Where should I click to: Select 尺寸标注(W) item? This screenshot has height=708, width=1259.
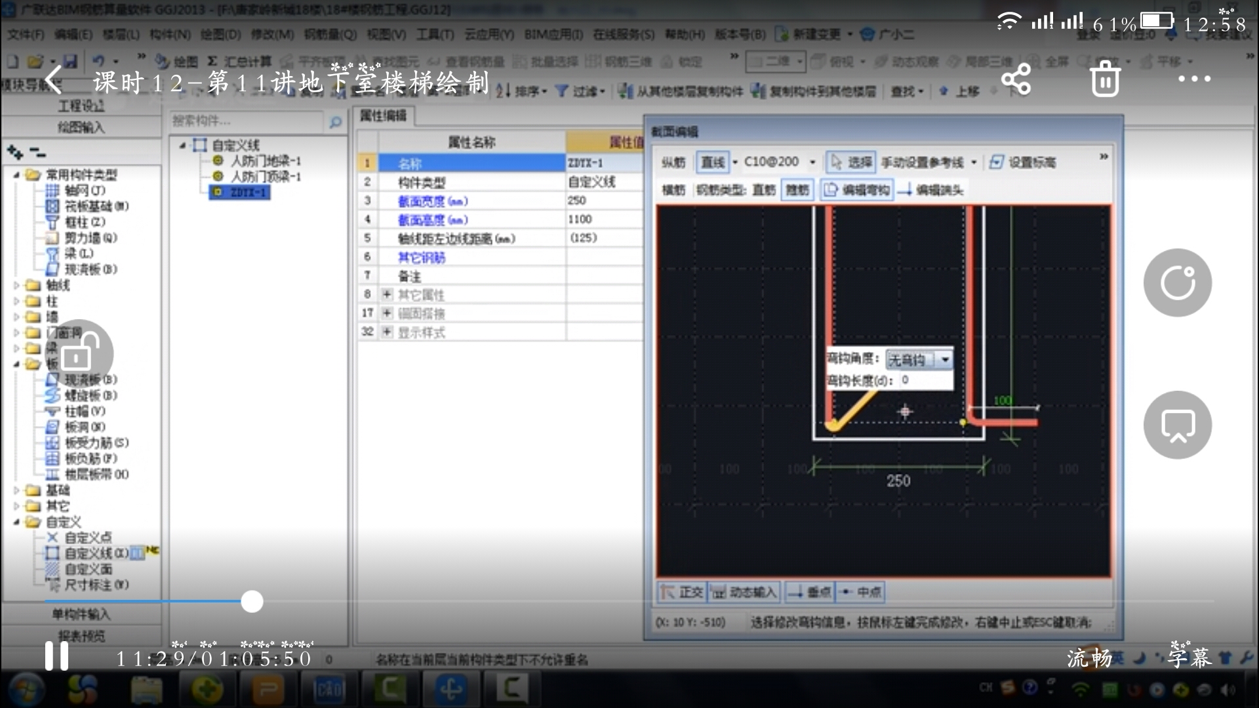click(96, 584)
